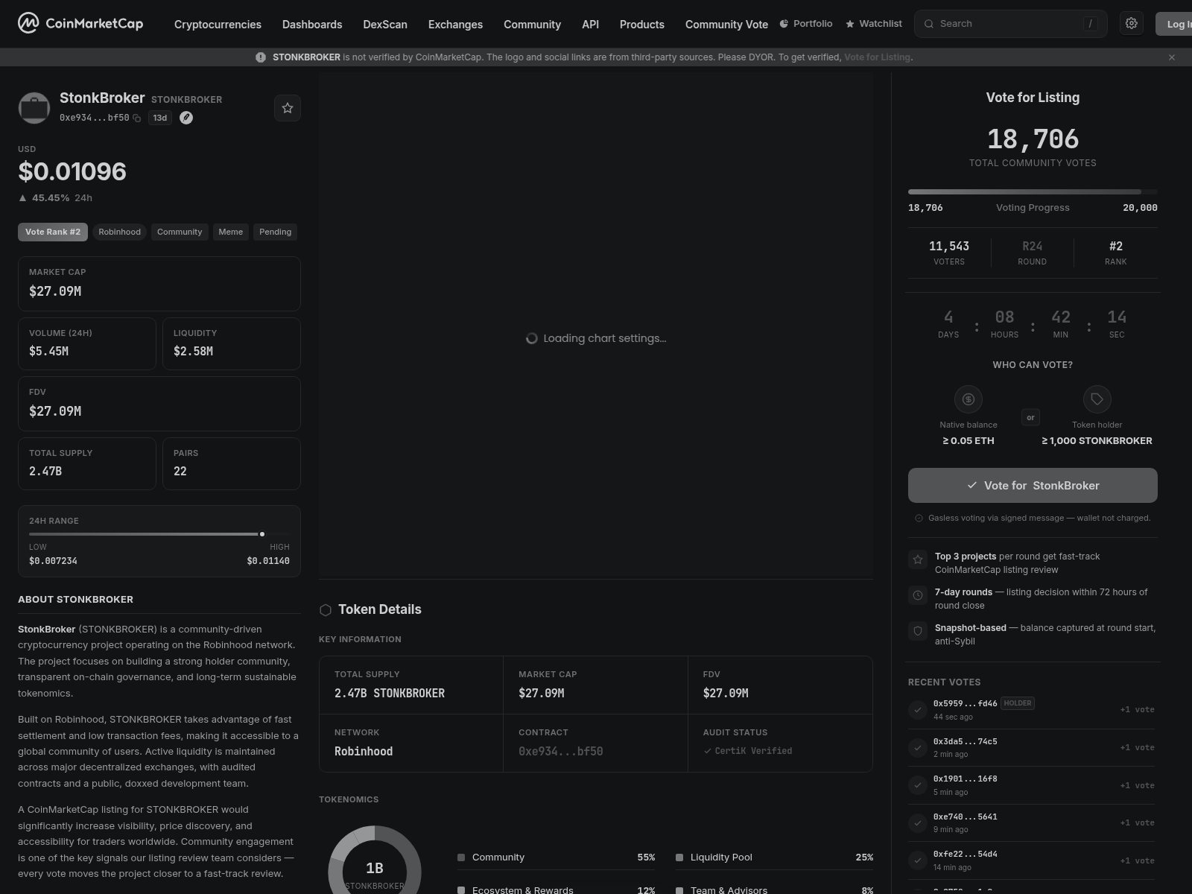Click the Network Robinhood cell

[411, 743]
